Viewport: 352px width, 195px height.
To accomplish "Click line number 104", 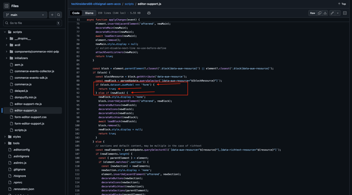I will tap(77, 142).
